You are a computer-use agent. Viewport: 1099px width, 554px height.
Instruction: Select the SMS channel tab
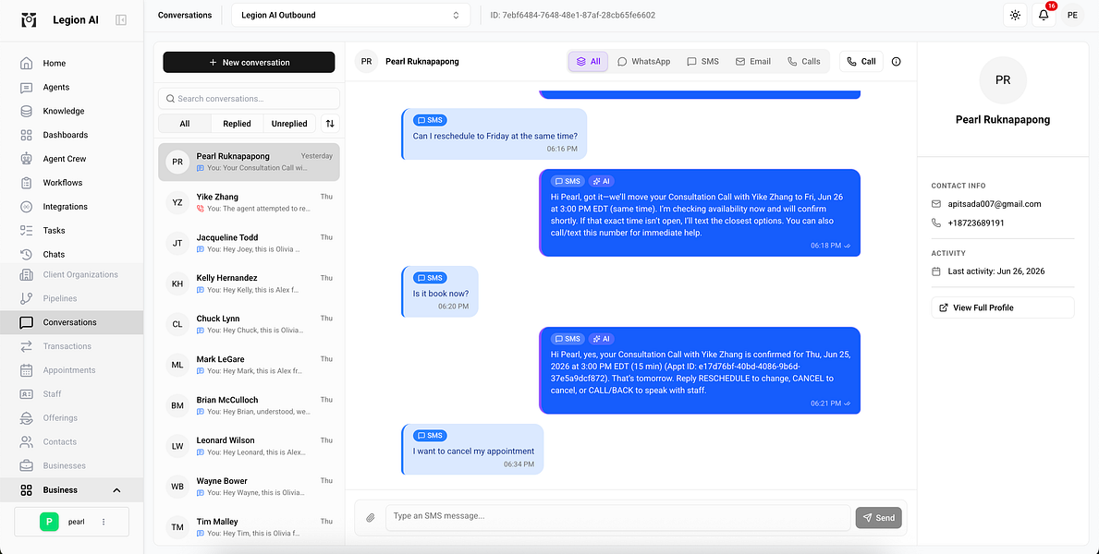703,62
